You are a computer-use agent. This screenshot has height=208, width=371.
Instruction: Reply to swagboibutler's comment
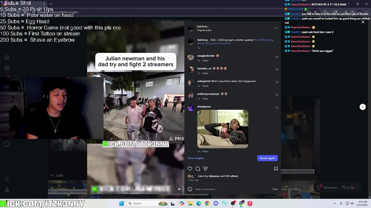pyautogui.click(x=205, y=60)
